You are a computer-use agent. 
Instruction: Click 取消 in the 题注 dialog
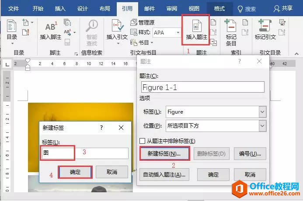coord(250,174)
